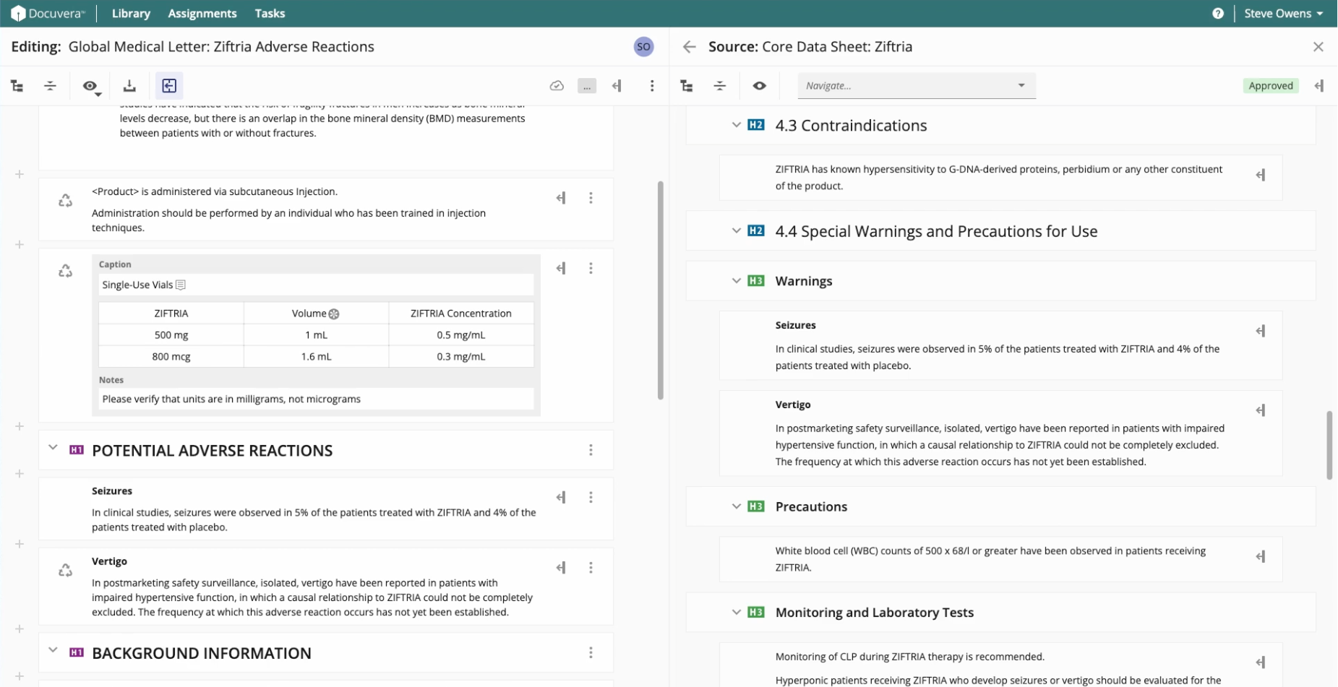Click the Approved status badge
The image size is (1338, 687).
pos(1271,85)
